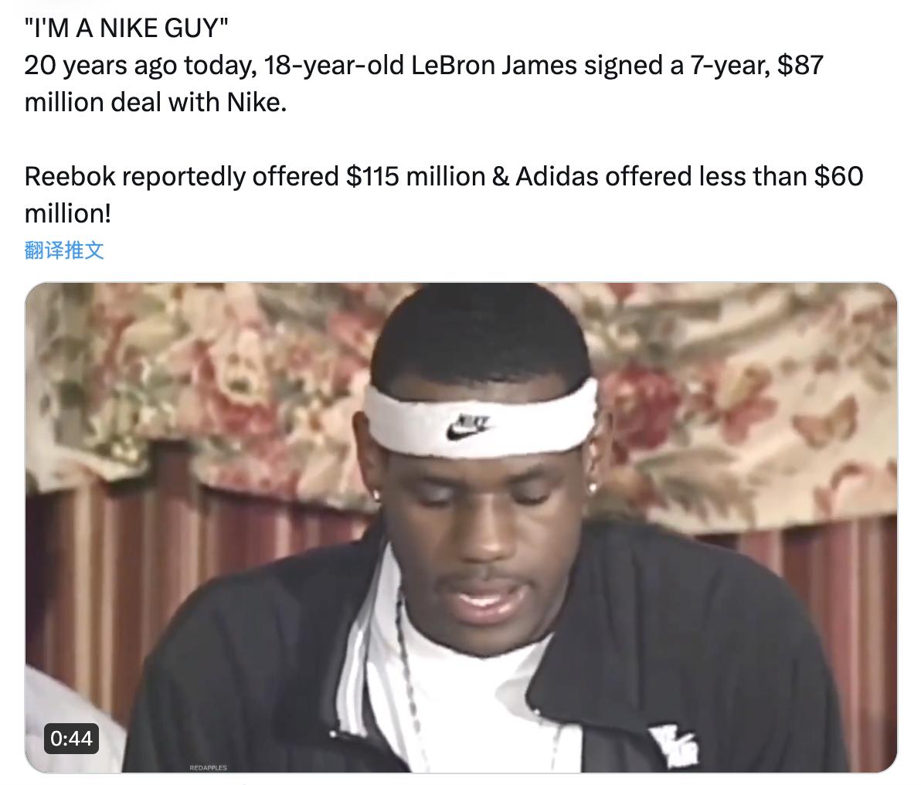The width and height of the screenshot is (921, 785).
Task: Play the embedded tweet video
Action: click(460, 527)
